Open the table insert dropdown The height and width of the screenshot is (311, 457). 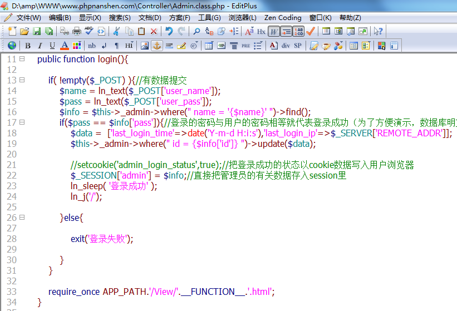pyautogui.click(x=209, y=46)
